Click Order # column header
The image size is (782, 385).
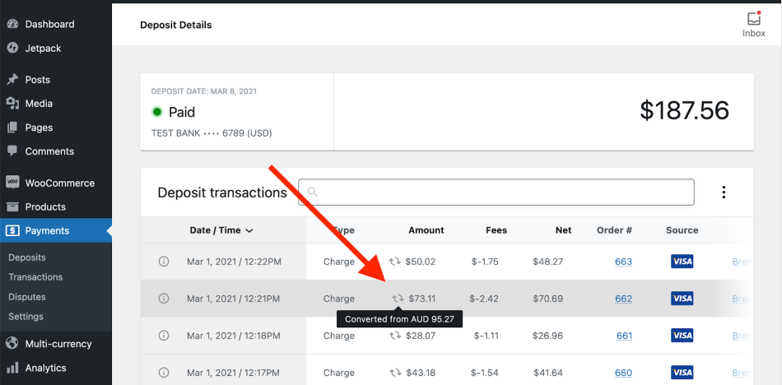614,230
